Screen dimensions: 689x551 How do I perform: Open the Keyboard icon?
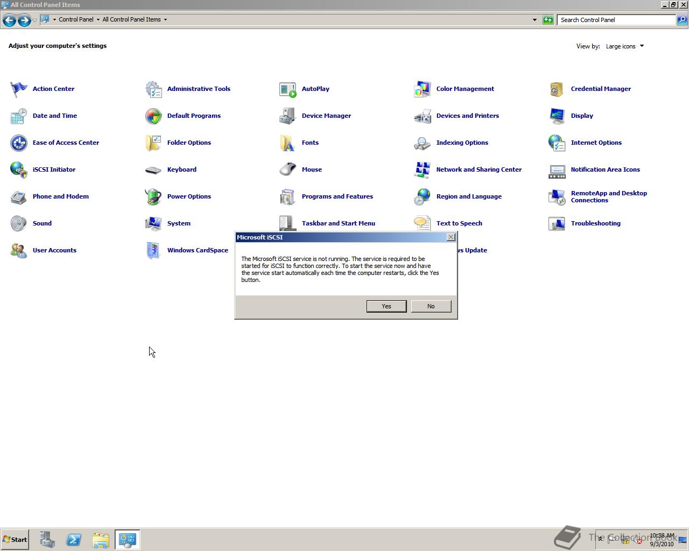point(153,170)
